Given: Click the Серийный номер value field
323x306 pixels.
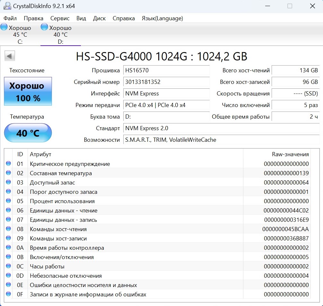Looking at the screenshot, I should [x=166, y=82].
